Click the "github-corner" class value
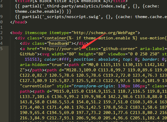Image resolution: width=167 pixels, height=122 pixels. [119, 49]
